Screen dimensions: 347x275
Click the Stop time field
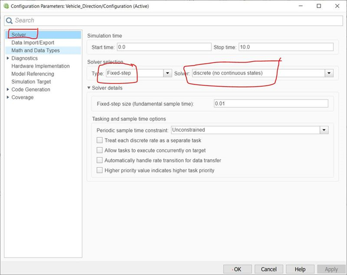[286, 47]
